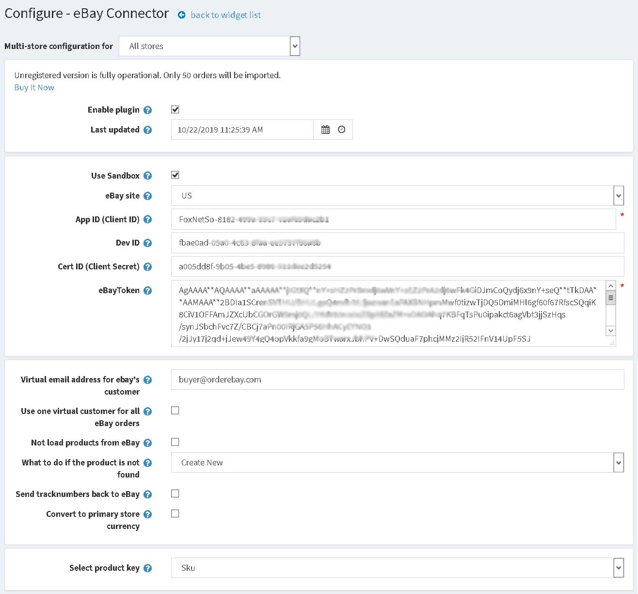Image resolution: width=638 pixels, height=594 pixels.
Task: Open help tooltip for Enable plugin
Action: pyautogui.click(x=148, y=110)
